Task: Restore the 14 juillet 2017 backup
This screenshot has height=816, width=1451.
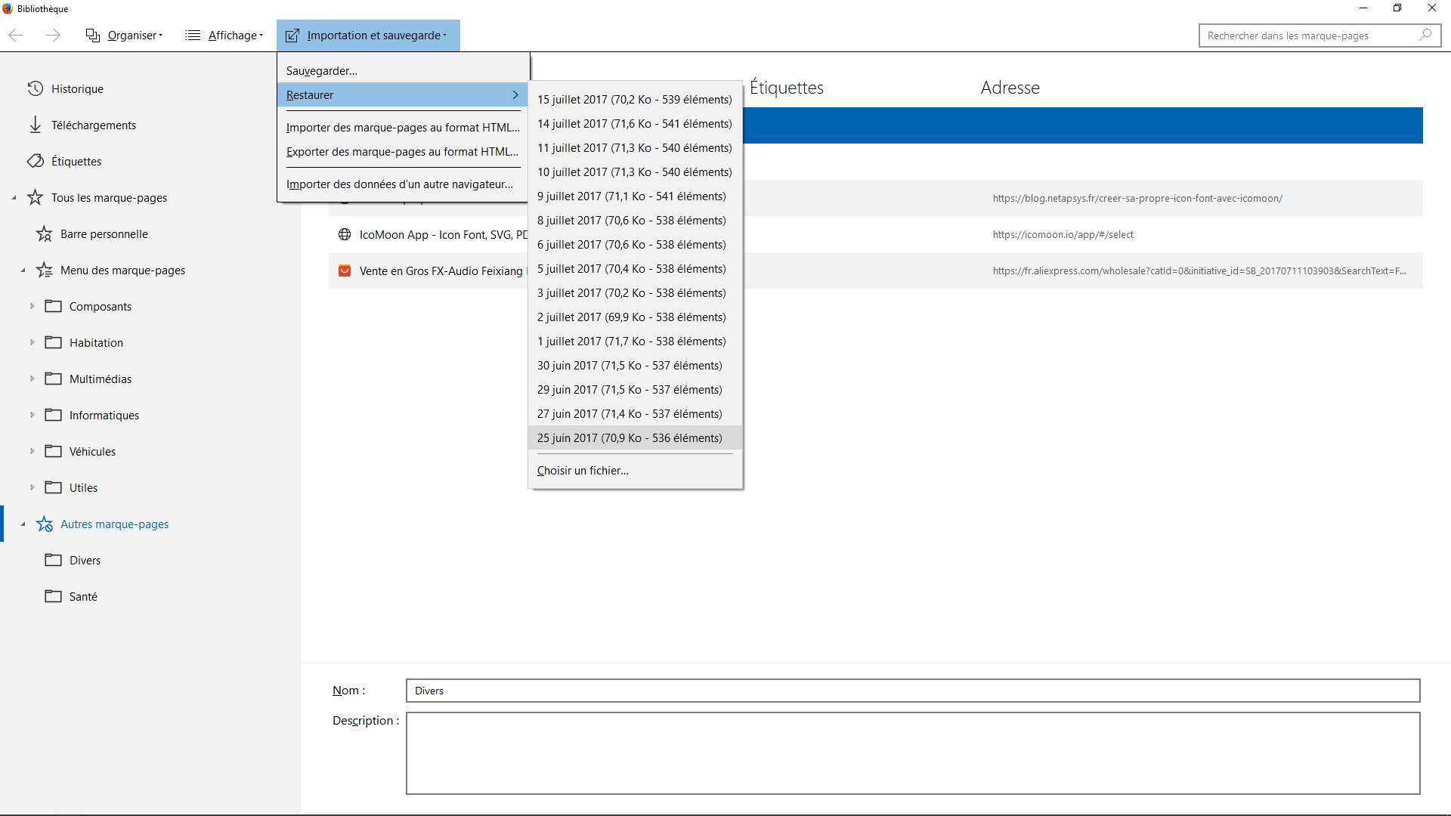Action: pyautogui.click(x=635, y=123)
